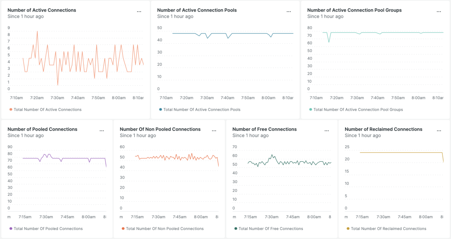Open ellipsis menu on Non Pooled Connections chart
This screenshot has height=239, width=451.
pos(214,131)
